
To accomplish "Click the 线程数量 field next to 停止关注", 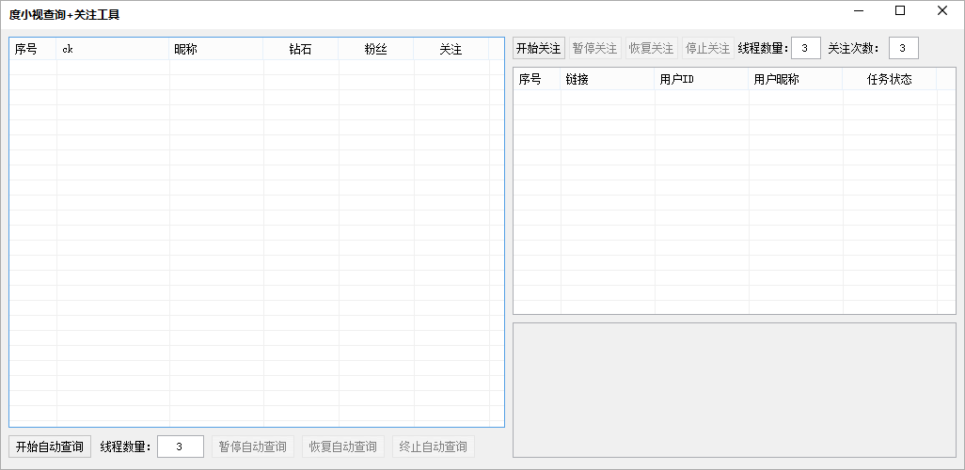I will [x=805, y=48].
